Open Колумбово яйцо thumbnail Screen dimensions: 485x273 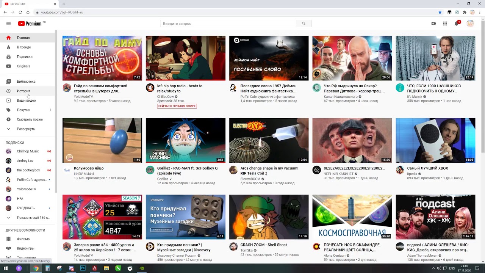pos(102,140)
